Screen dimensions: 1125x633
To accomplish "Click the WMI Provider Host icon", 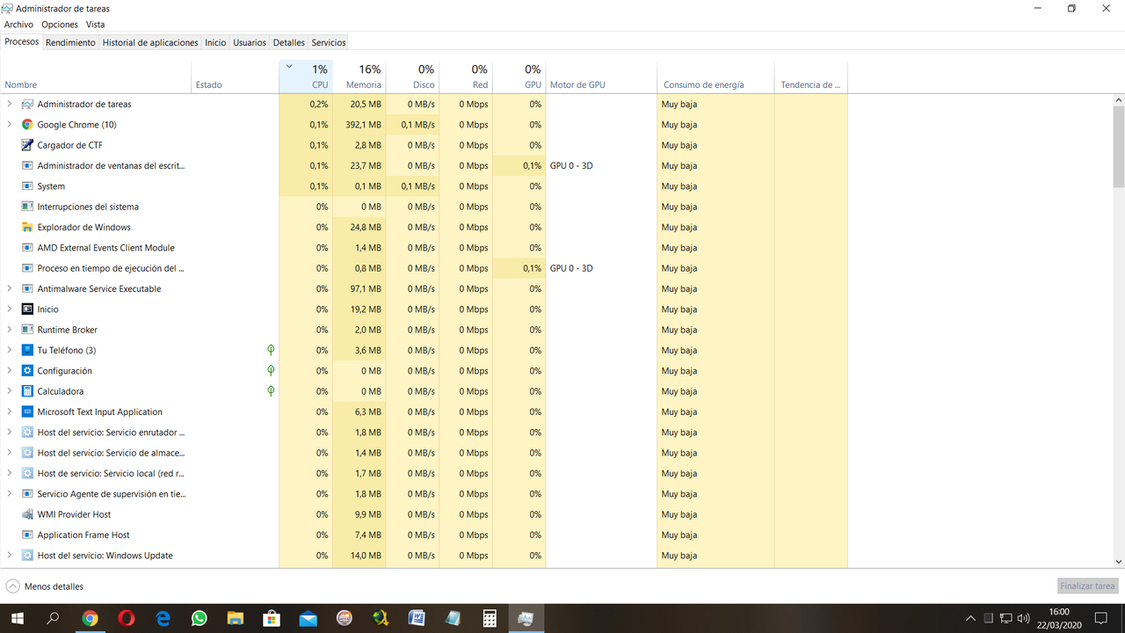I will tap(27, 514).
